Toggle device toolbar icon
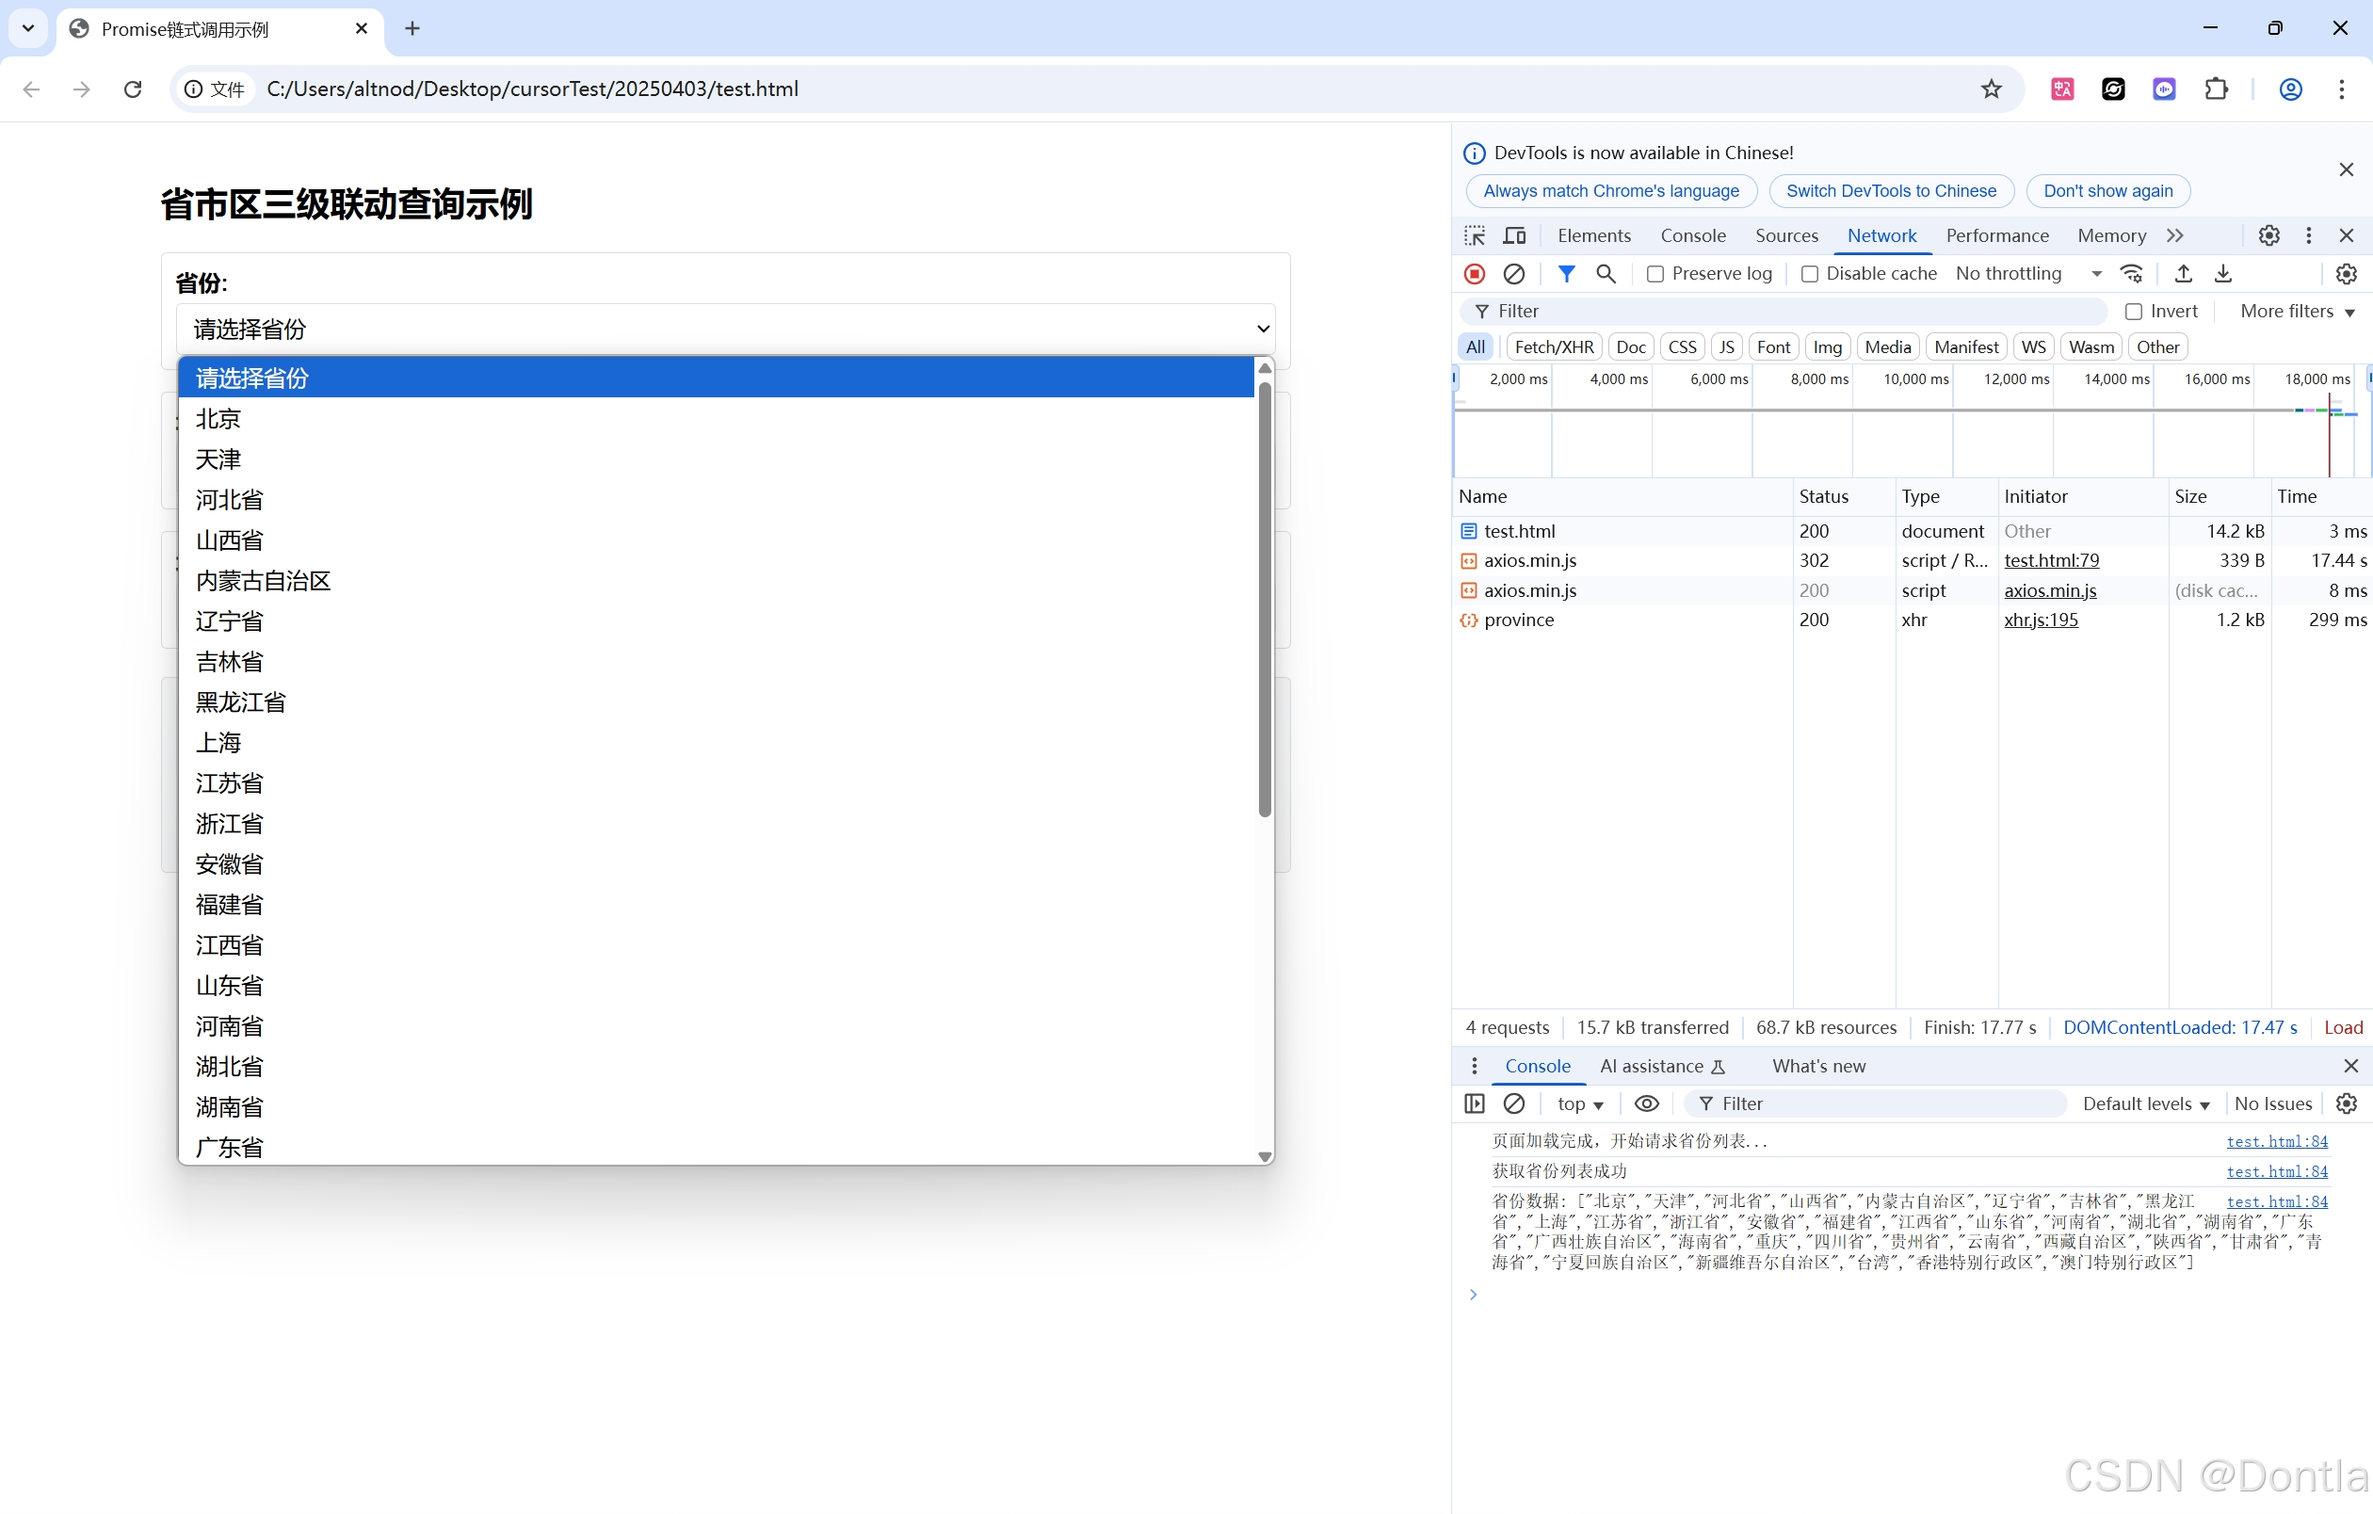This screenshot has width=2373, height=1514. pyautogui.click(x=1513, y=235)
